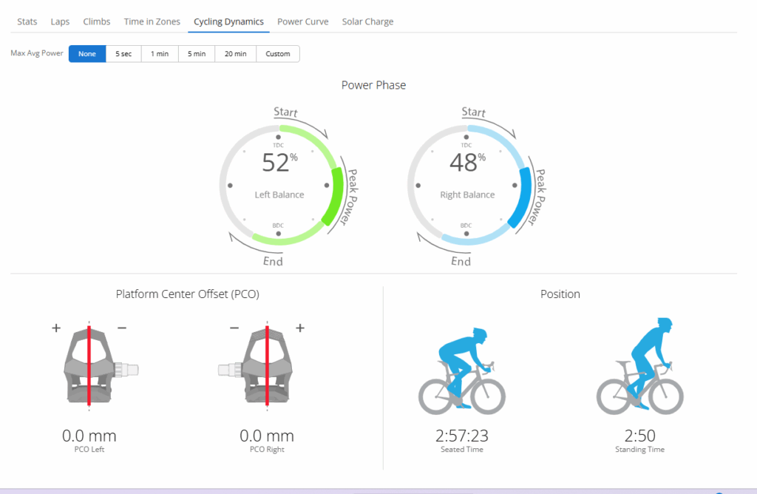Select None for Max Avg Power
Screen dimensions: 757x494
[87, 54]
